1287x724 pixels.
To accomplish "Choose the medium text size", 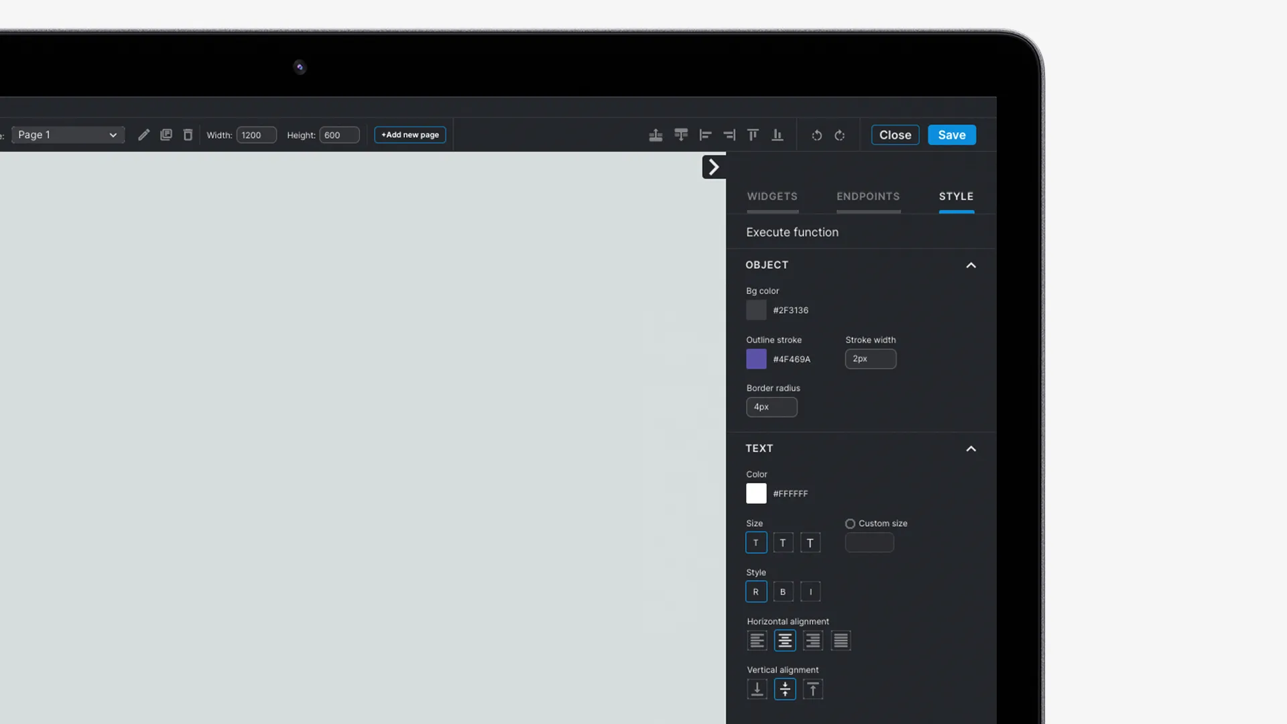I will pyautogui.click(x=783, y=542).
